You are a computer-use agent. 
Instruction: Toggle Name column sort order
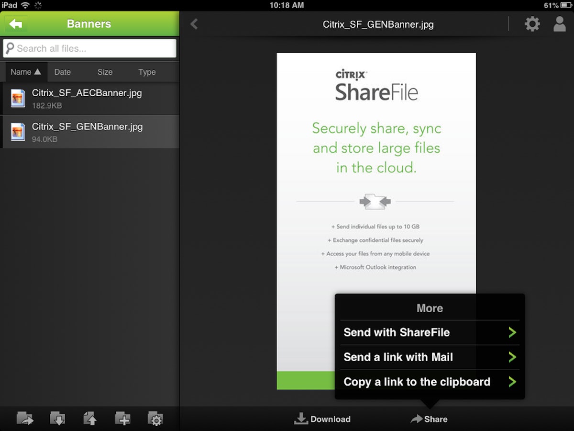pos(25,72)
